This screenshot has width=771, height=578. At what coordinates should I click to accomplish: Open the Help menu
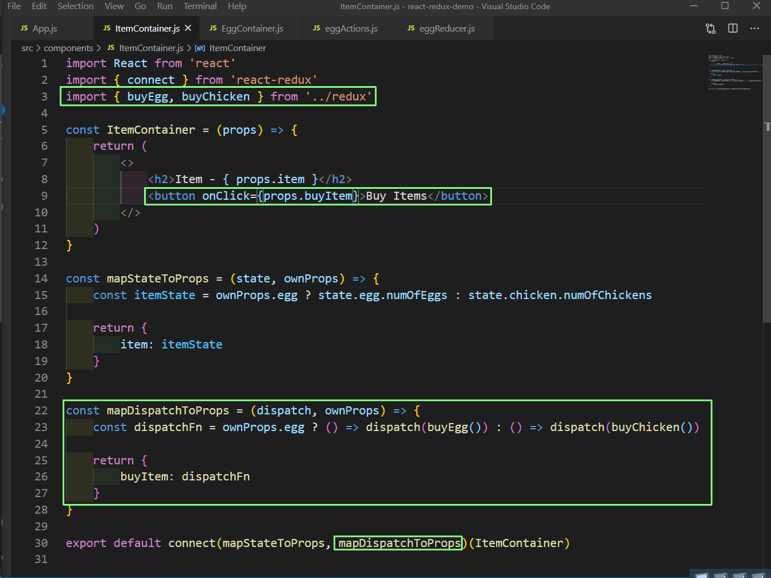click(237, 6)
